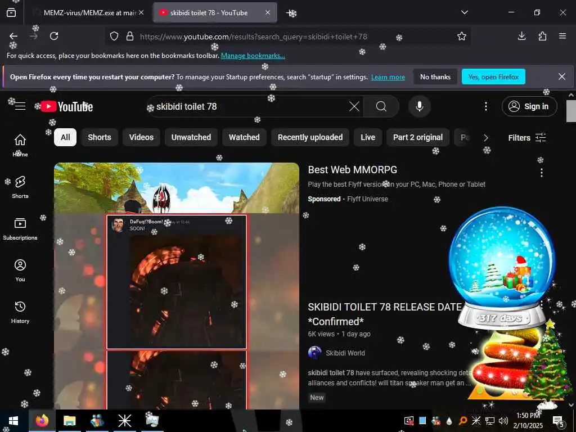Open Firefox tab overview icon
Image resolution: width=576 pixels, height=432 pixels.
coord(11,12)
